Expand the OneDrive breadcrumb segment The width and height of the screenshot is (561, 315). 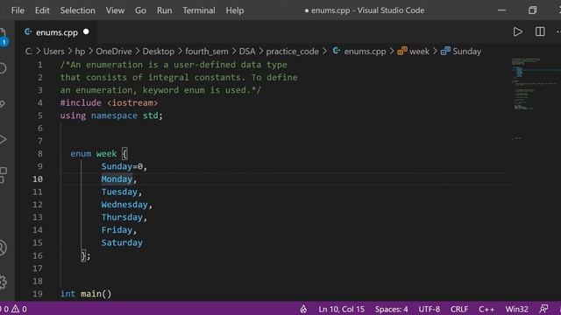(113, 52)
